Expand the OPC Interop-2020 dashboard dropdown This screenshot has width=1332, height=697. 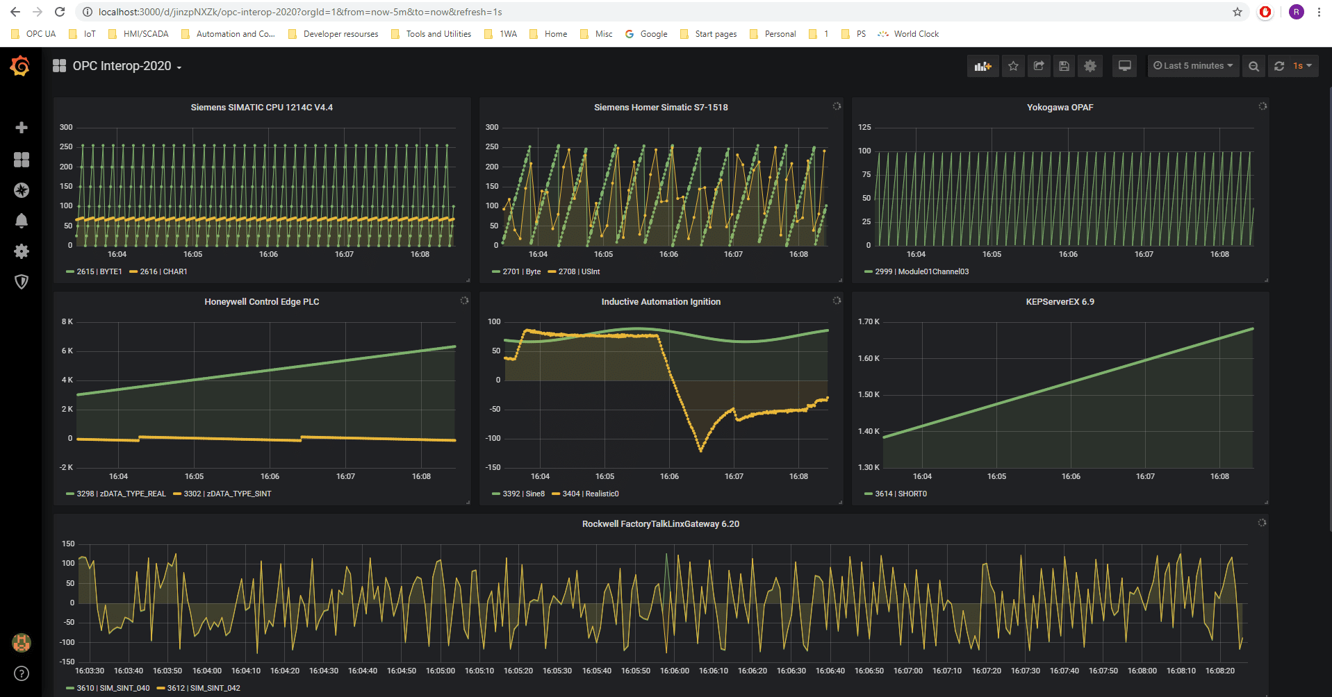pos(122,66)
